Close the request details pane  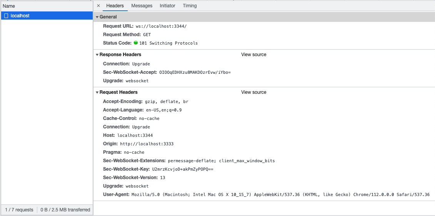coord(98,5)
